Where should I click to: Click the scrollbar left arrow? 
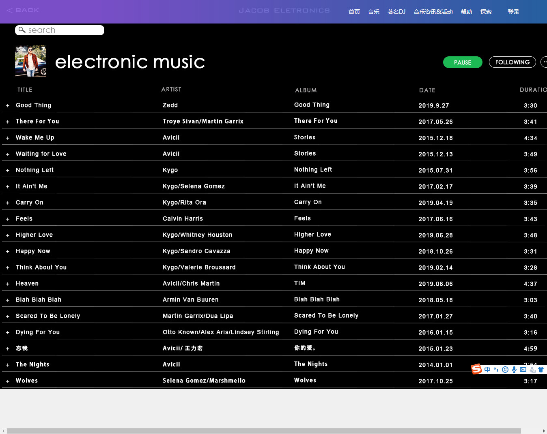[x=3, y=431]
